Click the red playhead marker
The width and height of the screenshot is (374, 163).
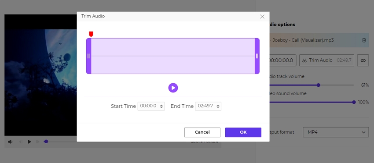91,34
